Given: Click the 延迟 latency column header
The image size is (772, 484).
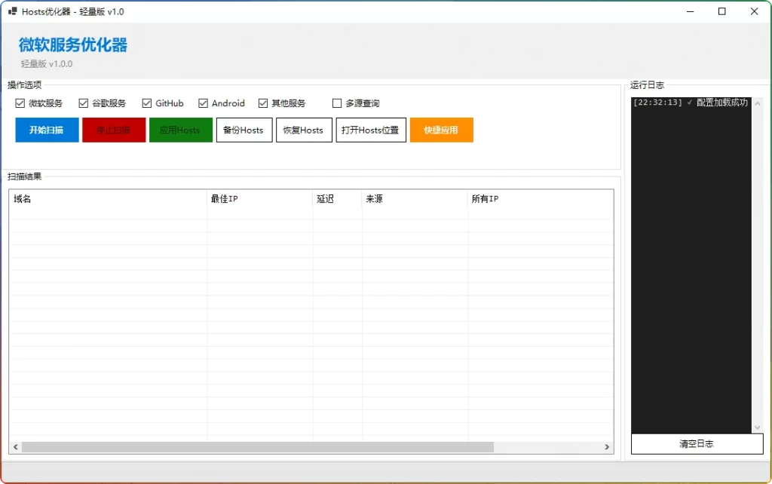Looking at the screenshot, I should pos(335,198).
